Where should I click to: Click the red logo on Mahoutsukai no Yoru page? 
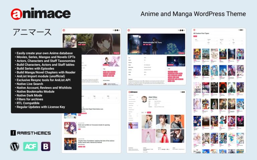129,30
